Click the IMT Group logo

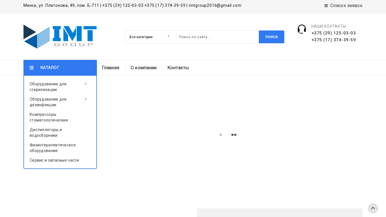(60, 36)
